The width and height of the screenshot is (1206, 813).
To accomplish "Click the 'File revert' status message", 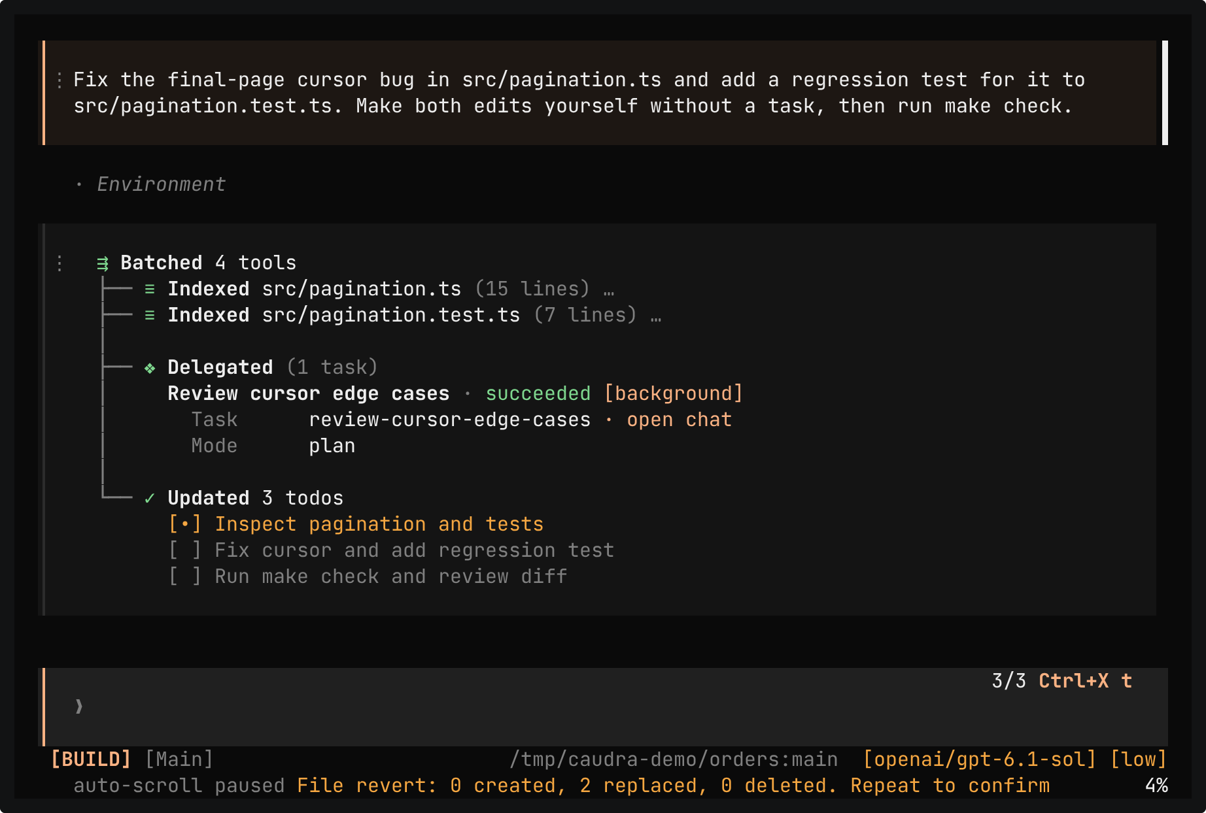I will [673, 786].
